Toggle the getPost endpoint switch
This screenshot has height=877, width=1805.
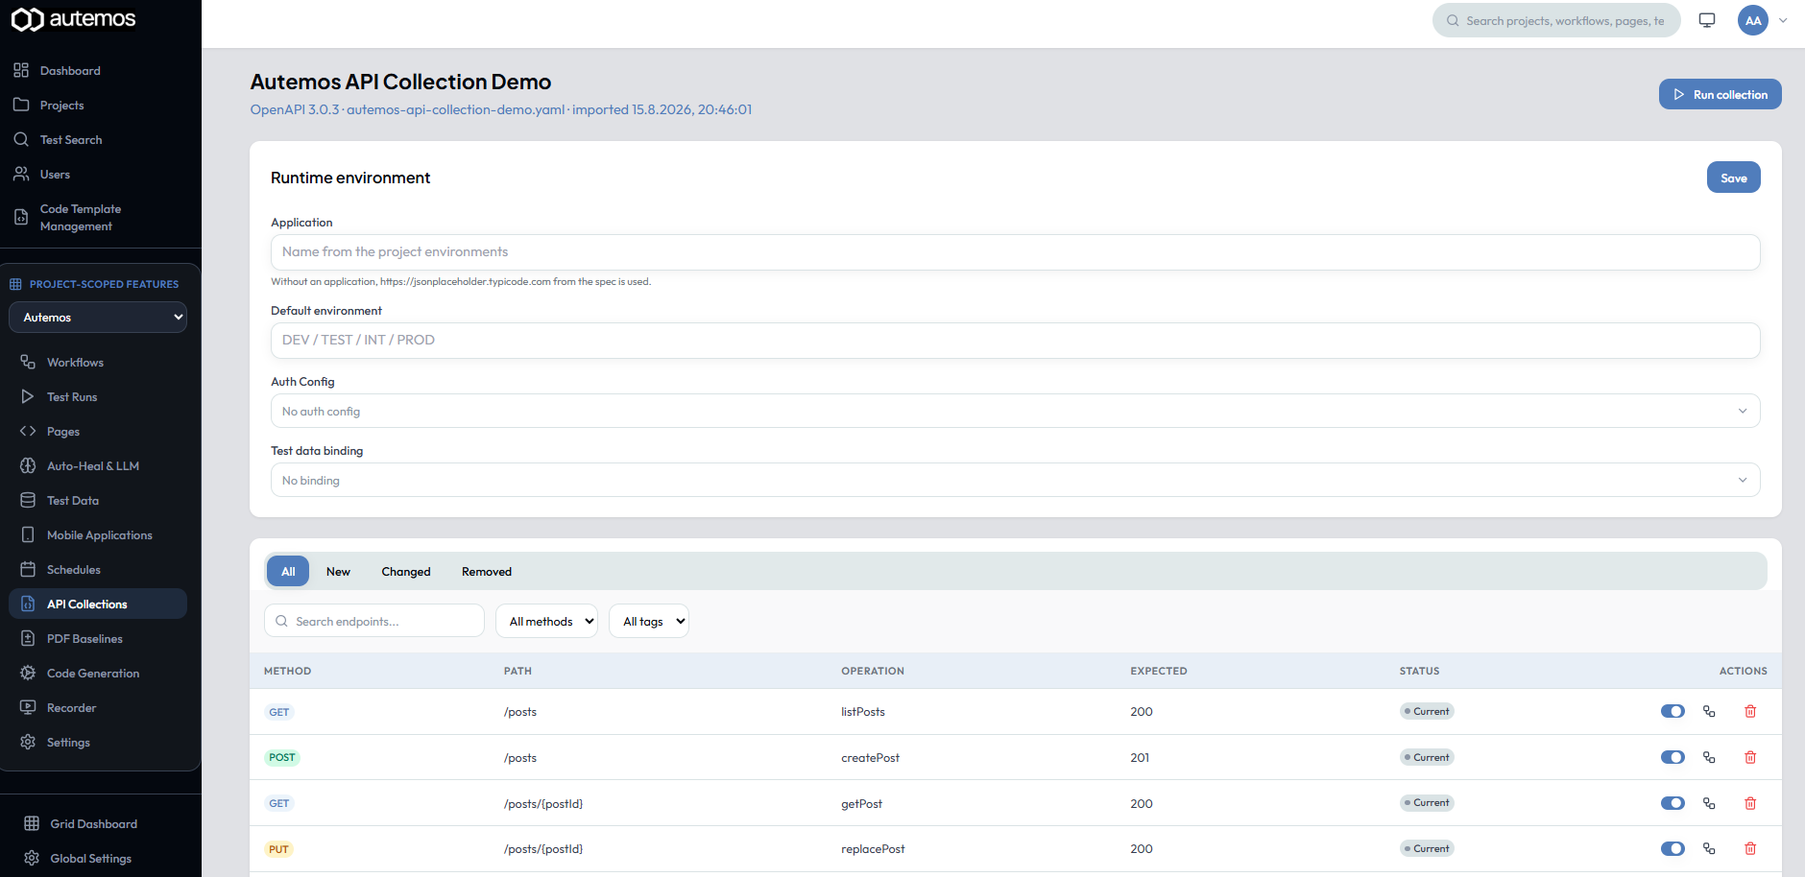[x=1673, y=803]
